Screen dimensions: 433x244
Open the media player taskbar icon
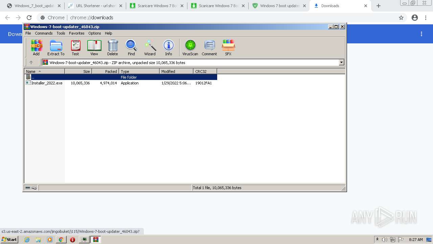(x=50, y=240)
